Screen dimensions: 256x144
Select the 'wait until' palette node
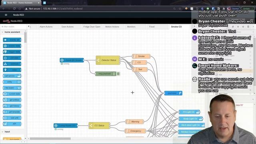[12, 118]
